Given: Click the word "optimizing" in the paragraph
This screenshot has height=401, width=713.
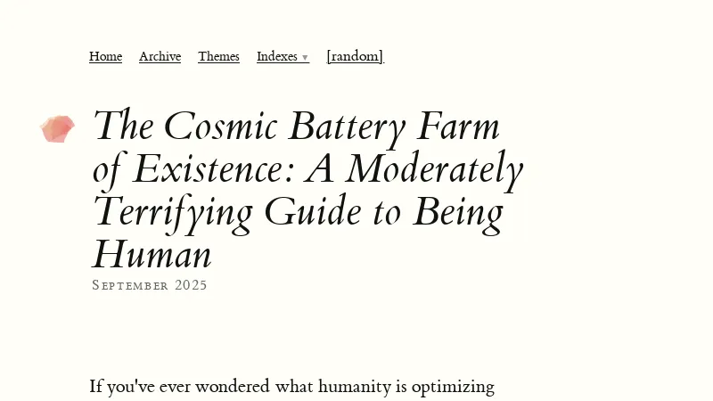Looking at the screenshot, I should pyautogui.click(x=451, y=387).
